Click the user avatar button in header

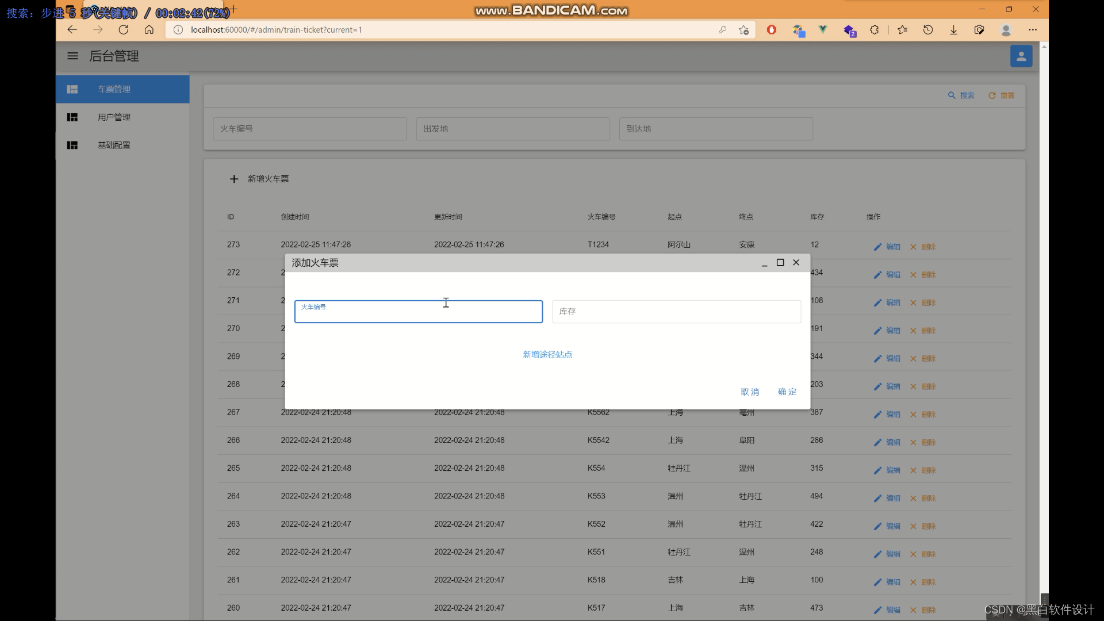click(1021, 56)
